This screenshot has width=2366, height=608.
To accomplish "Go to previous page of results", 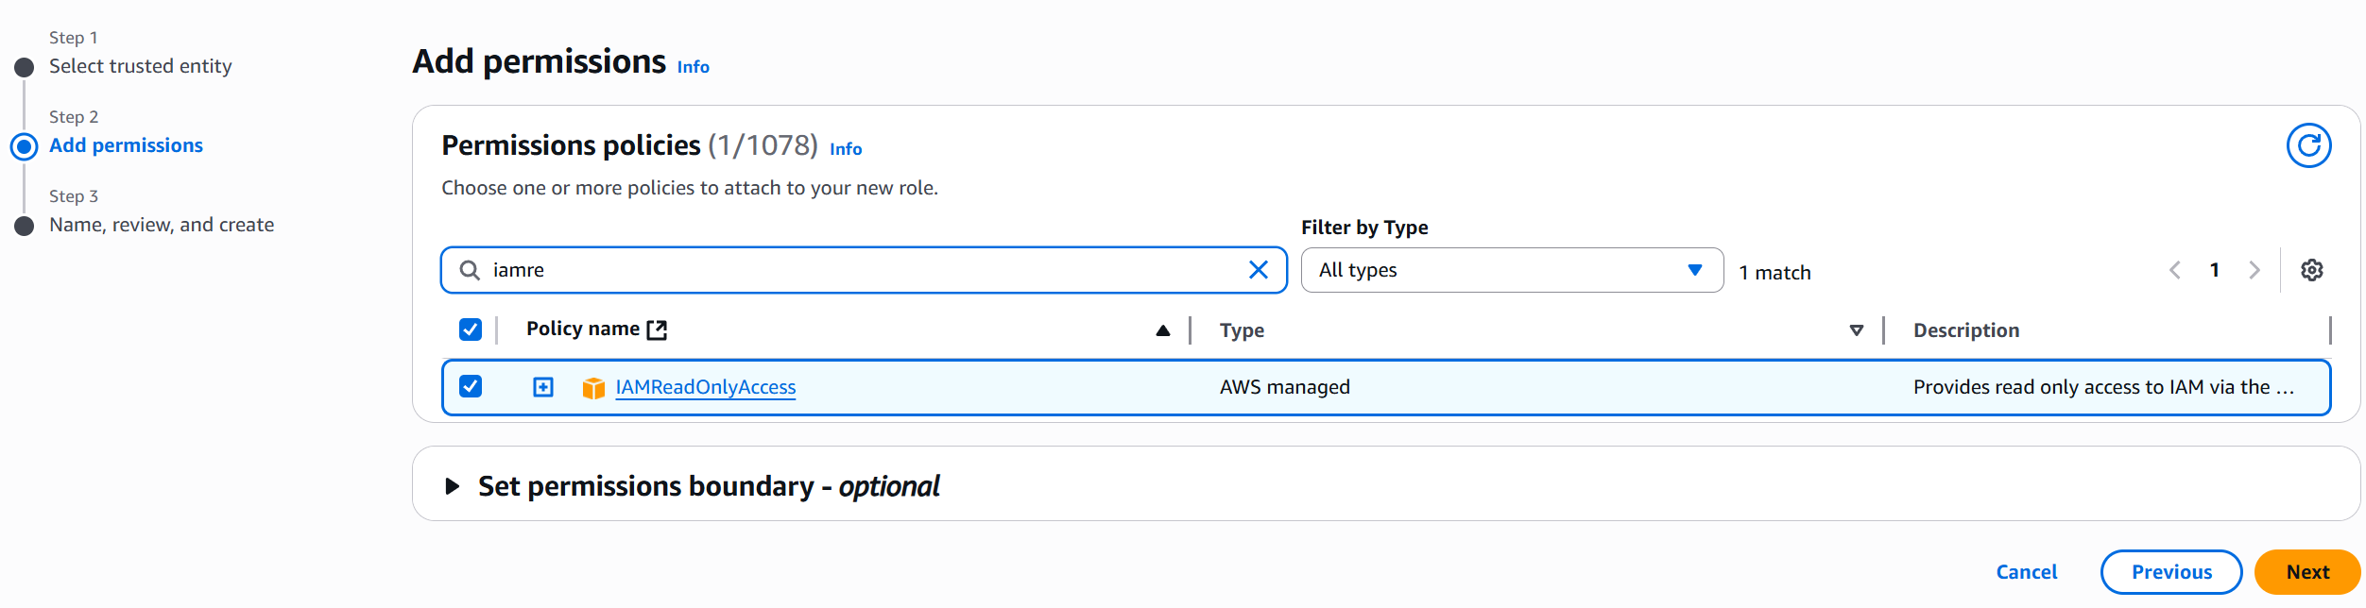I will coord(2175,270).
